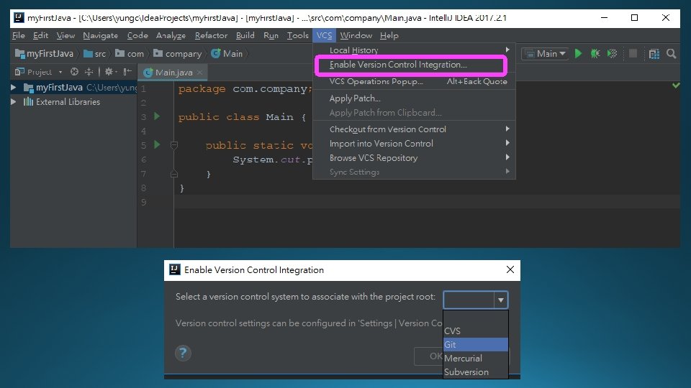
Task: Click com breadcrumb in navigation bar
Action: click(130, 54)
